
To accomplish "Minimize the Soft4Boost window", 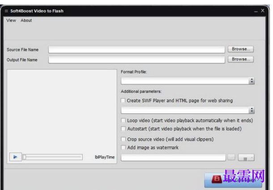I will click(x=256, y=12).
